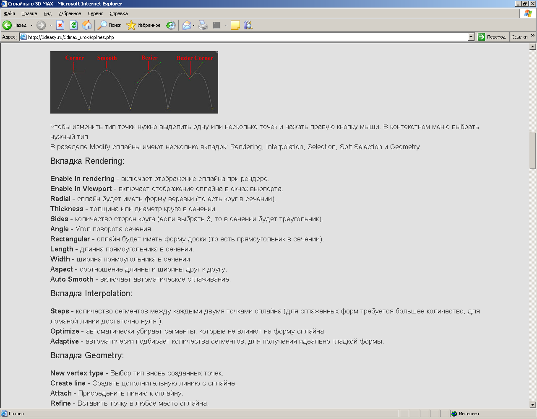Click the page icon in address bar
Image resolution: width=537 pixels, height=419 pixels.
[23, 37]
